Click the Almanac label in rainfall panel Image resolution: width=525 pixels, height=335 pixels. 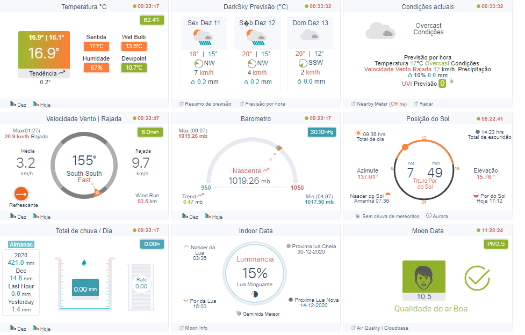21,244
